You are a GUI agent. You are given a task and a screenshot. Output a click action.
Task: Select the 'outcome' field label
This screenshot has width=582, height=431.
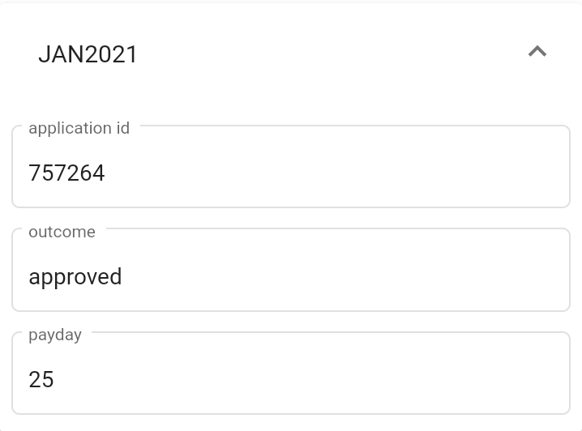[62, 232]
